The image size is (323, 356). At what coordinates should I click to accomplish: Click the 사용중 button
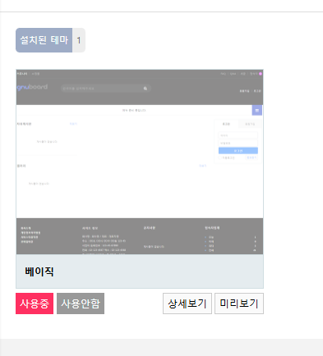click(35, 304)
